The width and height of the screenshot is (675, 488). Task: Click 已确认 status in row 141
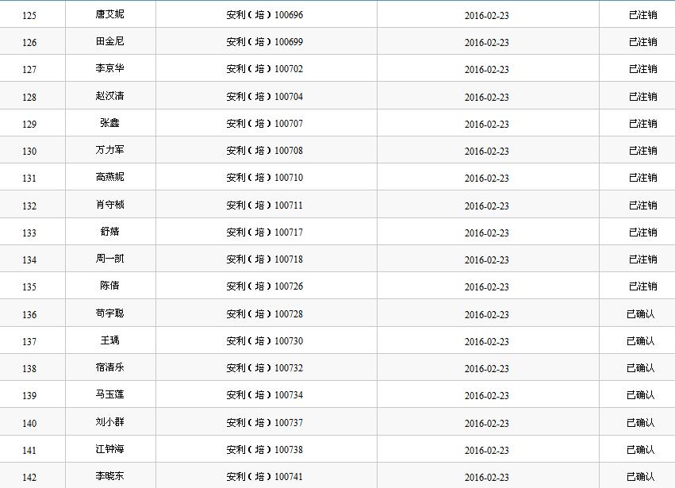(640, 449)
